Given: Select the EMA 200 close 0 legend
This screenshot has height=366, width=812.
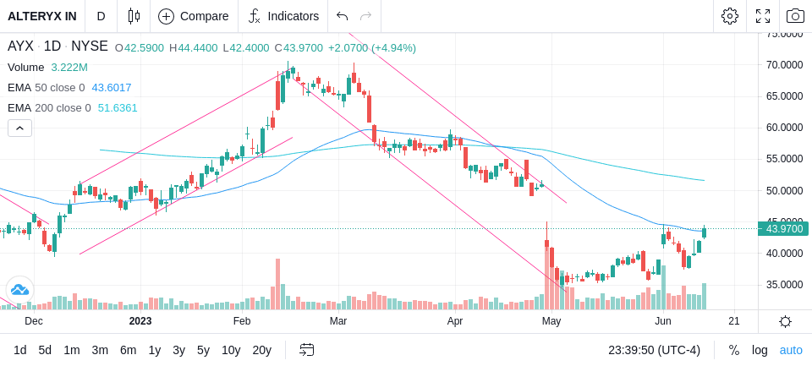Looking at the screenshot, I should click(49, 107).
